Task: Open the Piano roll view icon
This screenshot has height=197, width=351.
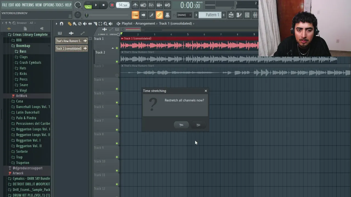Action: coord(239,15)
